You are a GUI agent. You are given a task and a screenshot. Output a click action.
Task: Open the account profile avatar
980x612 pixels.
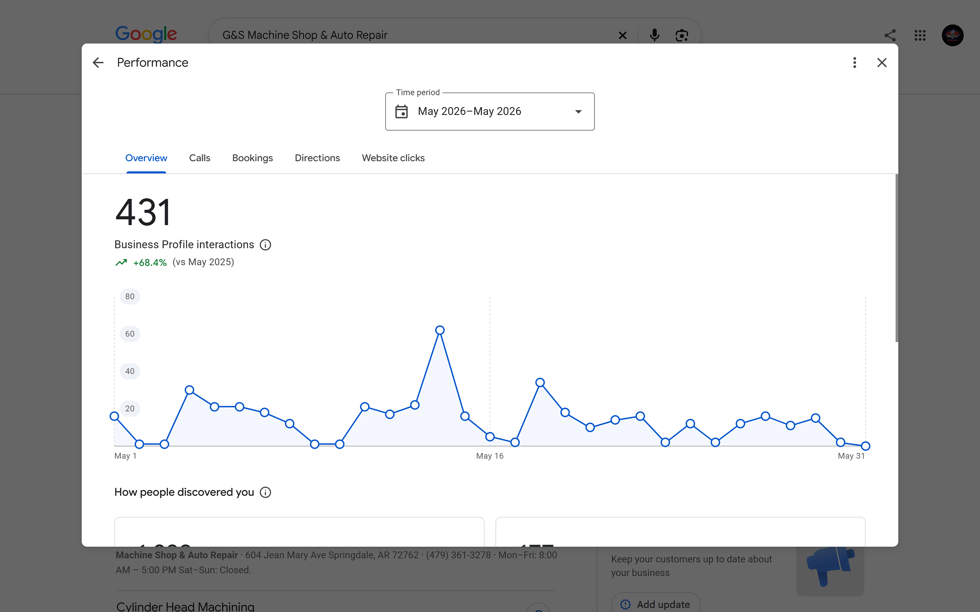coord(952,36)
